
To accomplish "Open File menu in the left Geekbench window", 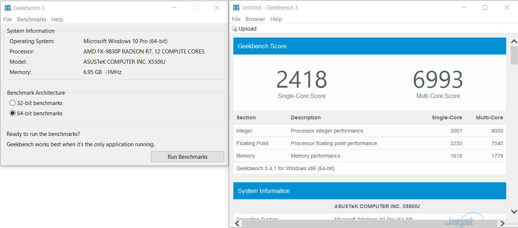I will [7, 20].
